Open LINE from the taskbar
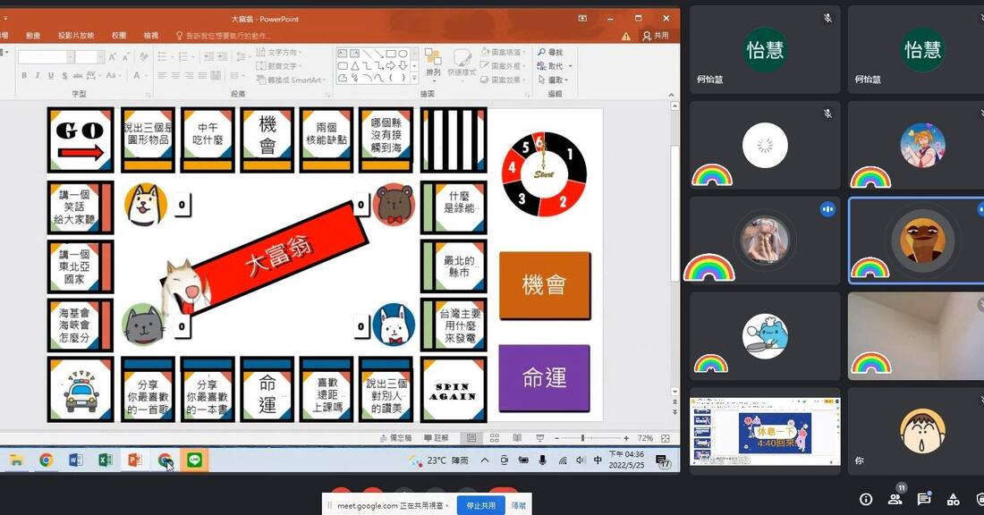 point(194,460)
